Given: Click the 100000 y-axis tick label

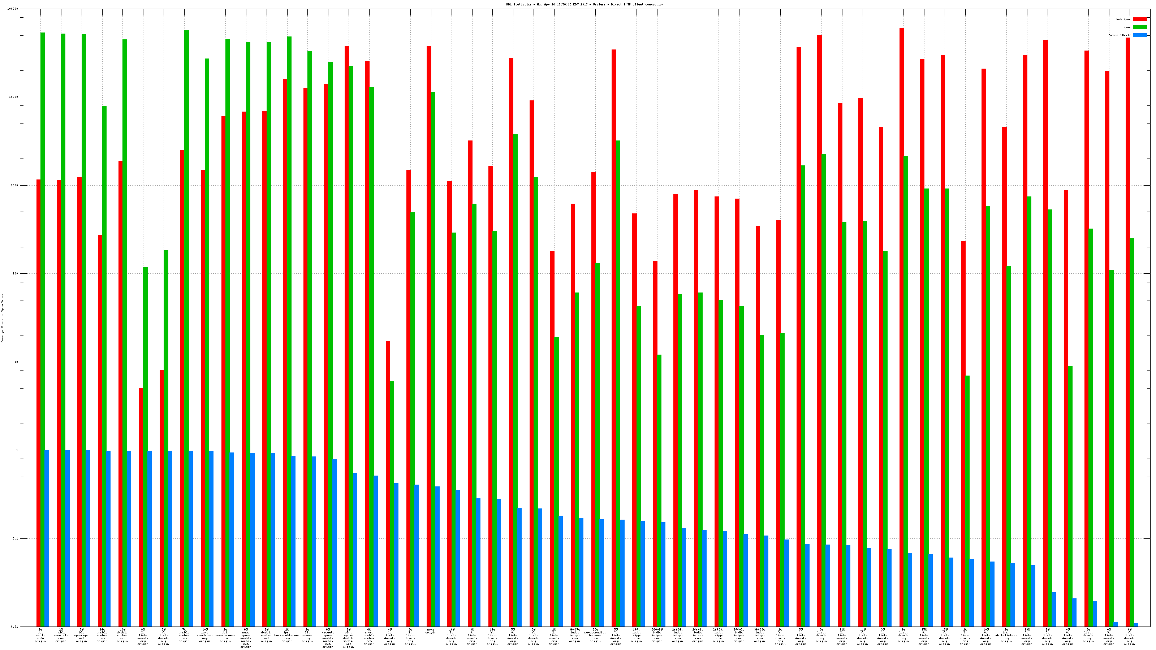Looking at the screenshot, I should (13, 9).
